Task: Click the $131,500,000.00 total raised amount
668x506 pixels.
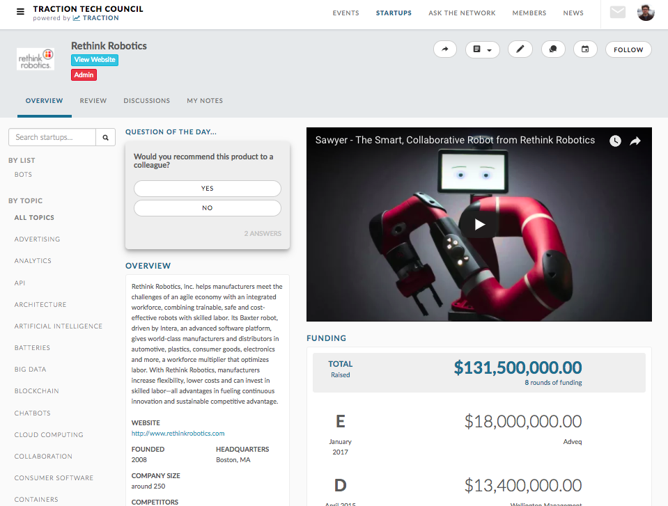Action: point(518,367)
